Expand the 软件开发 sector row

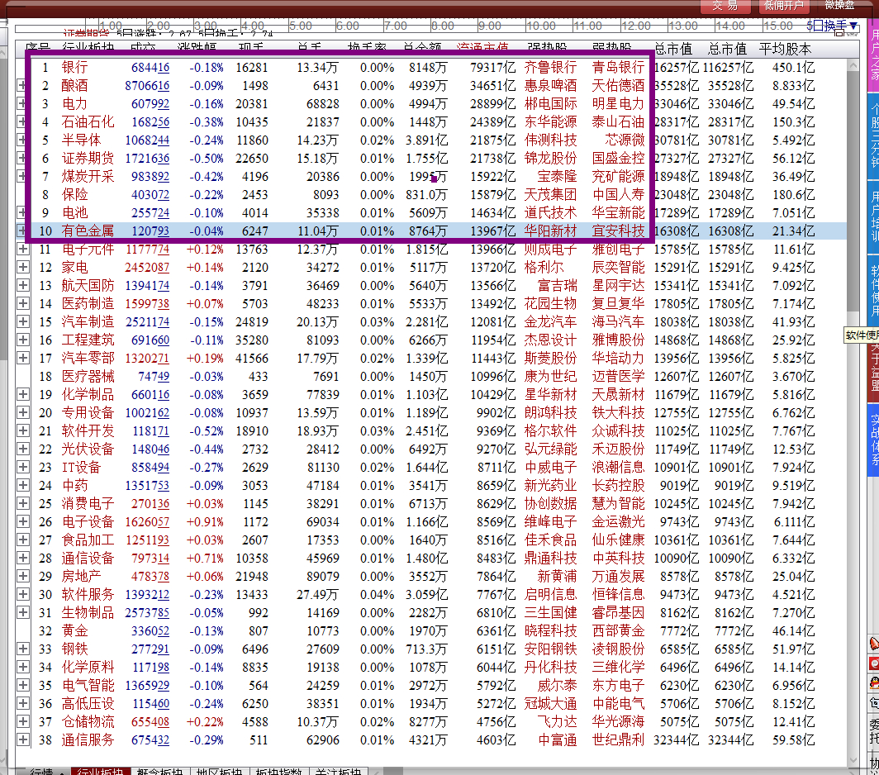pyautogui.click(x=22, y=430)
